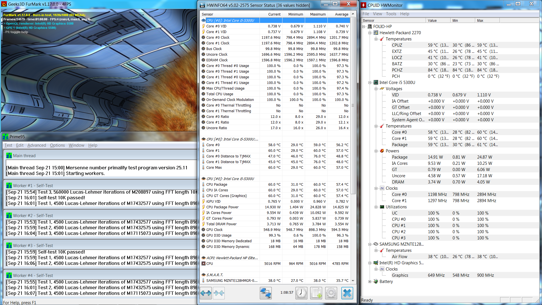Click the Powers flame icon in HWMonitor
Viewport: 542px width, 305px height.
tap(382, 151)
